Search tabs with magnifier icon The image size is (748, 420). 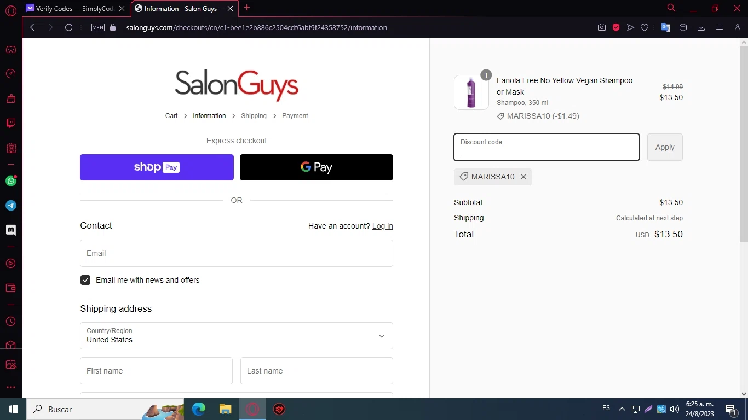(x=671, y=8)
